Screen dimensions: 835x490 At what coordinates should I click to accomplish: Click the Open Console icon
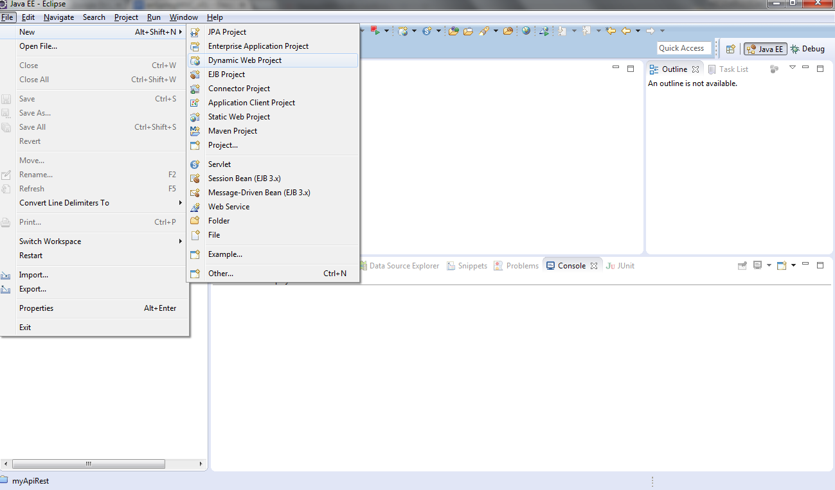tap(782, 265)
